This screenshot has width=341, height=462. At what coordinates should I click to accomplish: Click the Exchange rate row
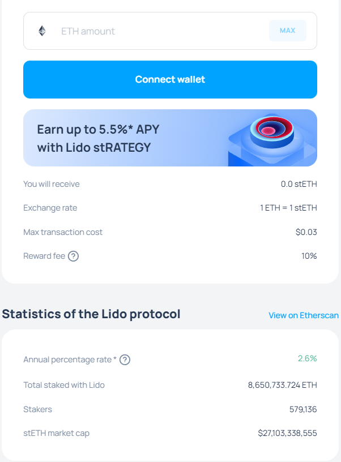(170, 208)
